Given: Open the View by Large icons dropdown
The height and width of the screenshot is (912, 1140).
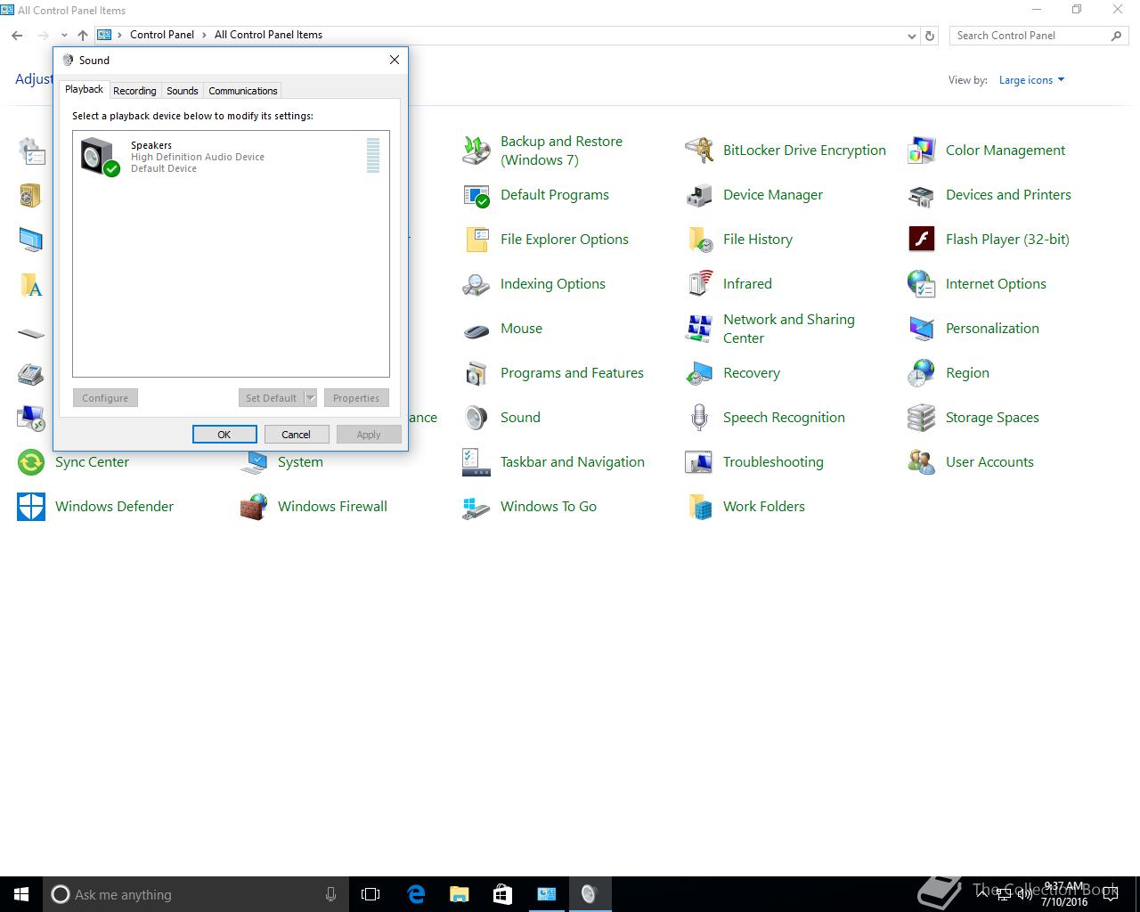Looking at the screenshot, I should point(1031,80).
